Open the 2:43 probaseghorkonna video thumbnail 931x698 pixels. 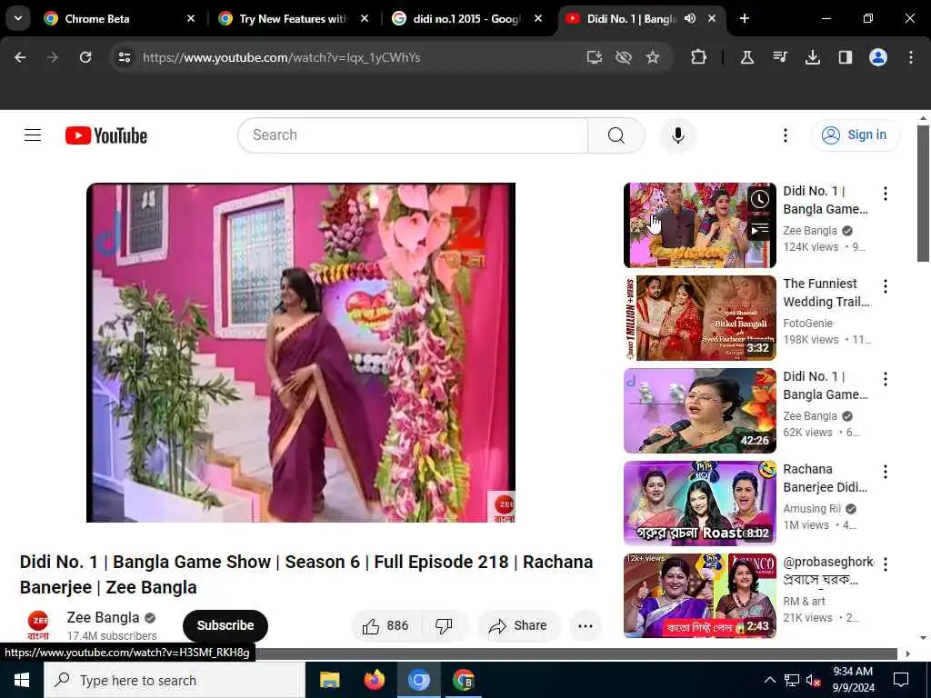coord(700,596)
